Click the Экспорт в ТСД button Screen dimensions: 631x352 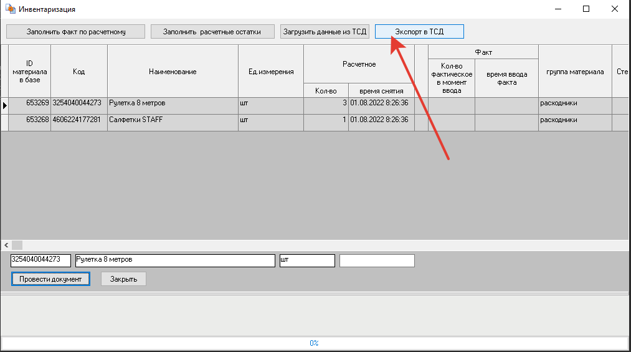(419, 32)
